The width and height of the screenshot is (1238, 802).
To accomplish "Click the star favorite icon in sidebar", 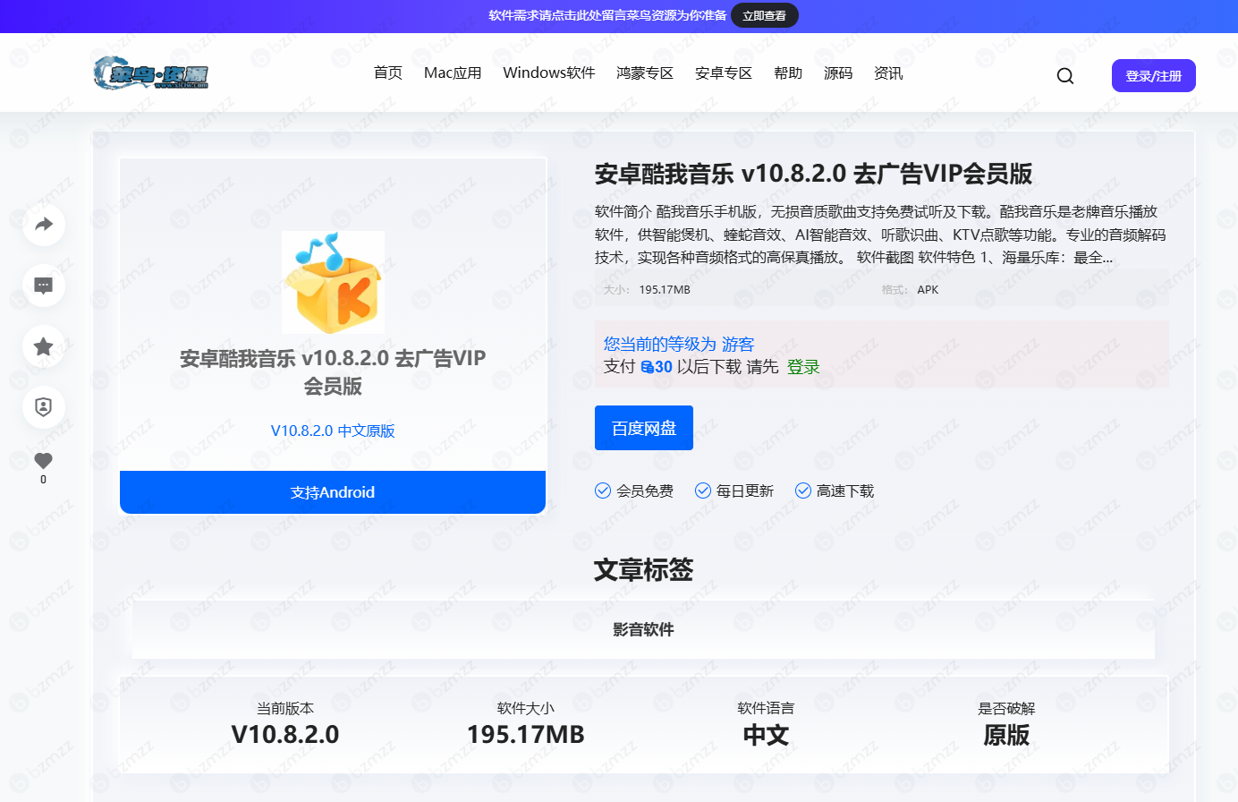I will click(44, 346).
